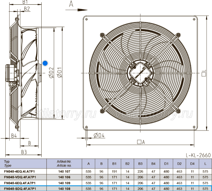Click the B4 dimension label in side-view drawing

(13, 136)
